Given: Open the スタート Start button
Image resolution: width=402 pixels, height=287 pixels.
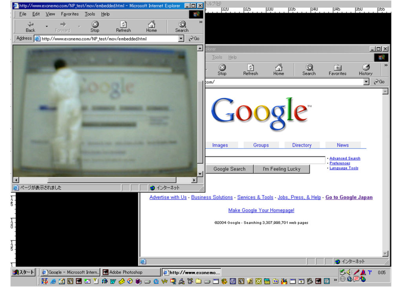Looking at the screenshot, I should [x=23, y=272].
